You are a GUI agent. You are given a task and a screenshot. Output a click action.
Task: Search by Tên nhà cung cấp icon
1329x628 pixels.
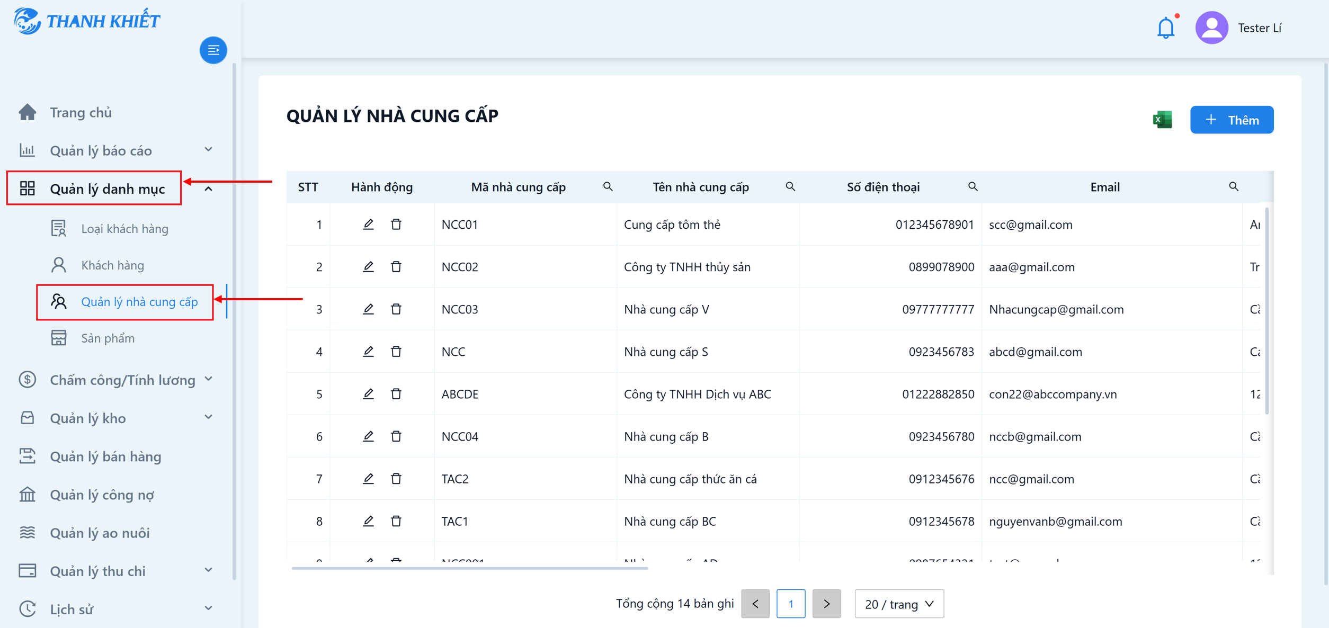[790, 187]
